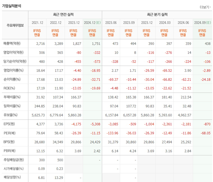Select operating profit value 565
This screenshot has height=182, width=213.
[60, 53]
